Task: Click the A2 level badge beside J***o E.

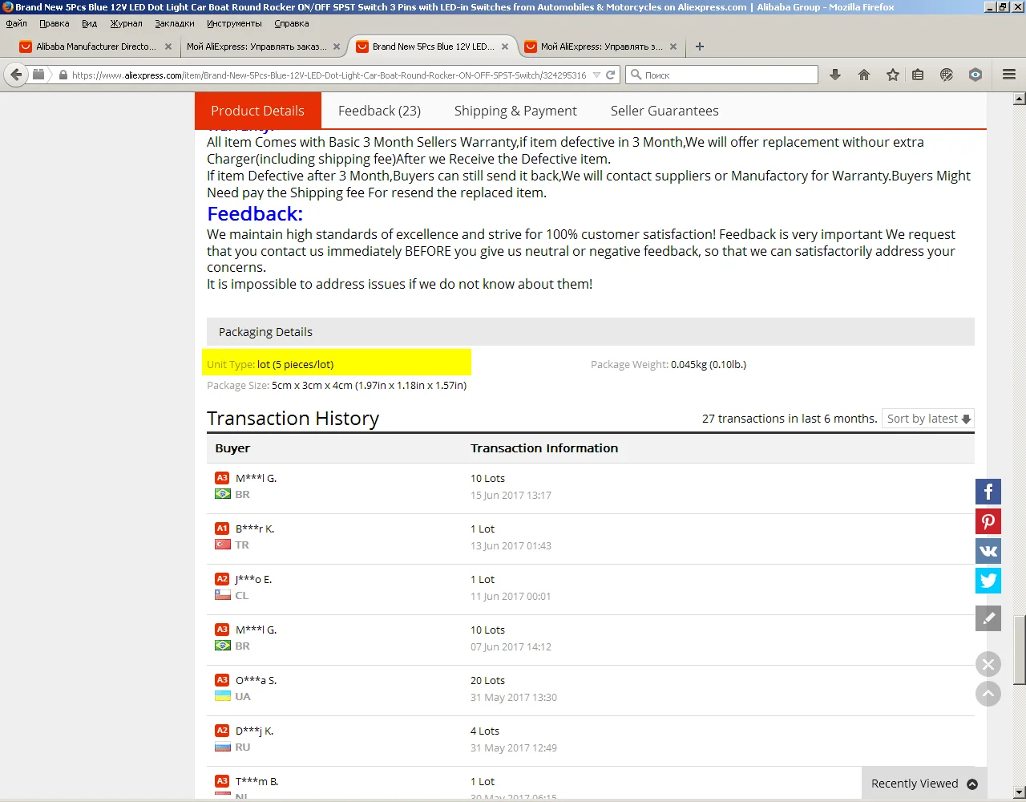Action: [x=222, y=579]
